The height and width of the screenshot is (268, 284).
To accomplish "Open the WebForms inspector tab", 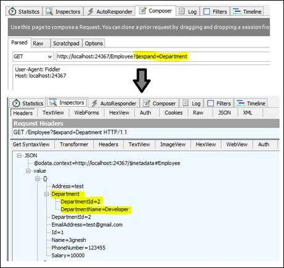I will pyautogui.click(x=86, y=112).
